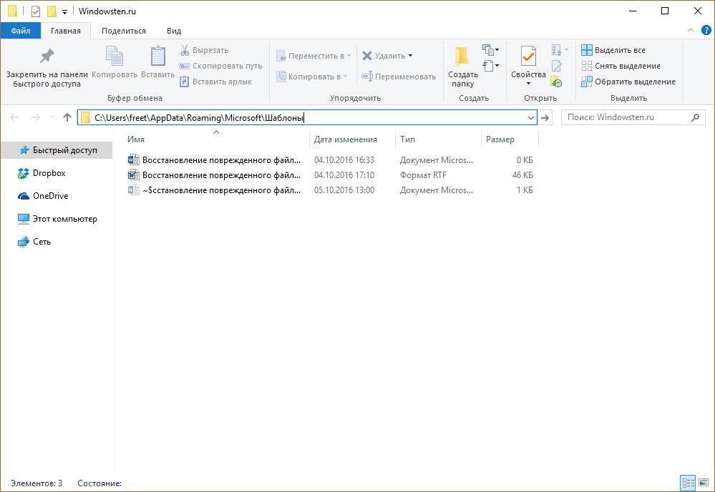
Task: Click 'Выделить все' select all option
Action: (619, 50)
